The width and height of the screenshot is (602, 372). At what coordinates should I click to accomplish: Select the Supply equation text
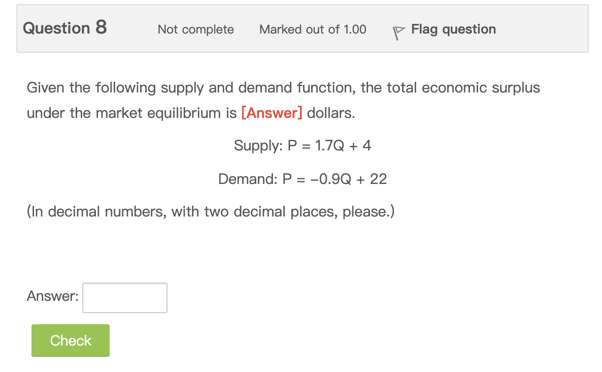(303, 146)
